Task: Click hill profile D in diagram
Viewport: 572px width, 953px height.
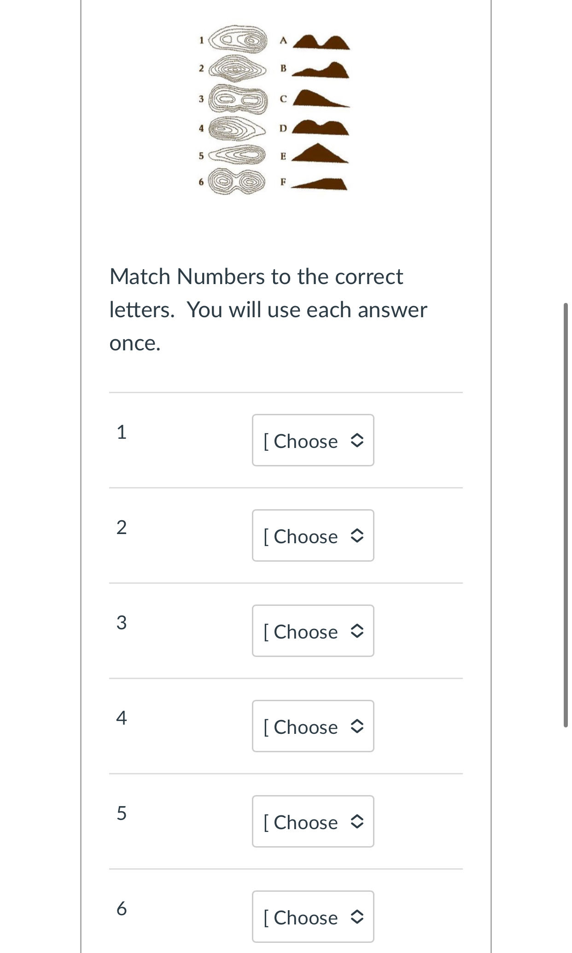Action: pos(321,128)
